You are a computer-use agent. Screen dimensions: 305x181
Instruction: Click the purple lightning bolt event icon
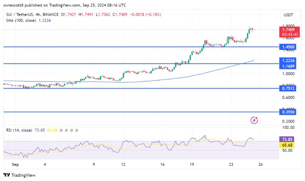tap(254, 120)
